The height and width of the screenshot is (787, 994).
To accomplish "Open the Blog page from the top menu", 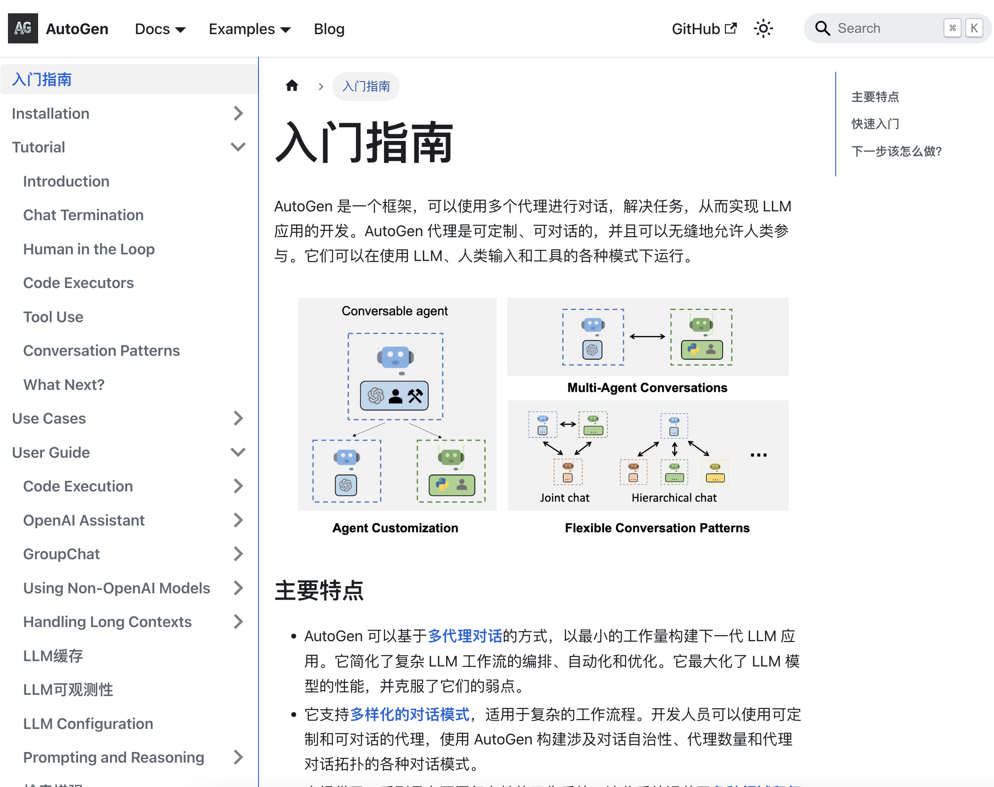I will pyautogui.click(x=329, y=28).
